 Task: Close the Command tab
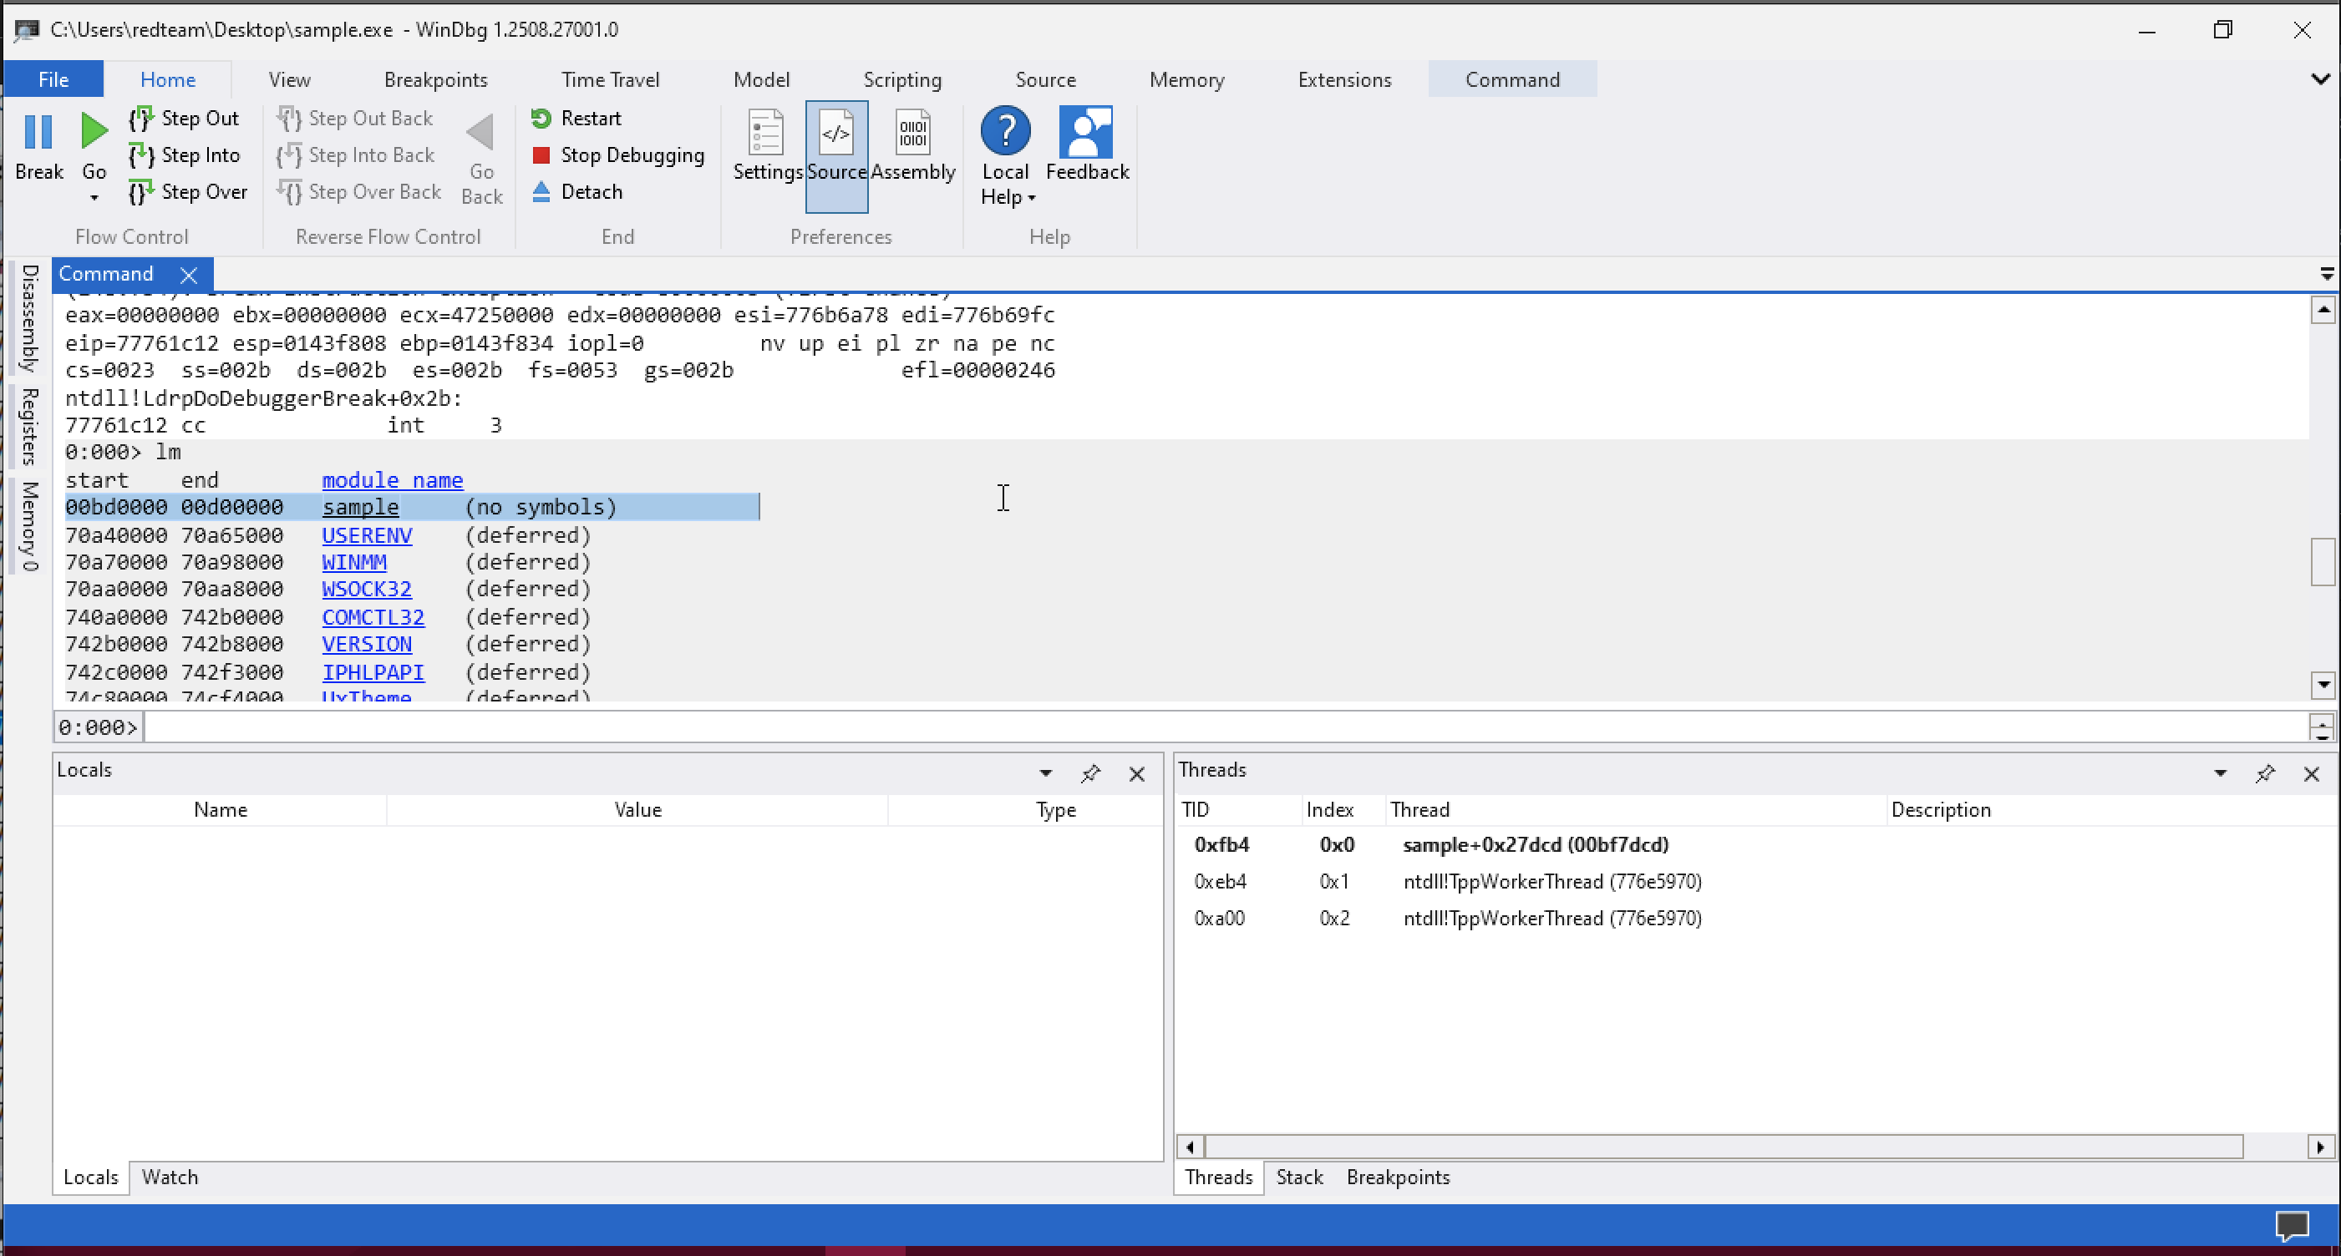click(x=188, y=274)
